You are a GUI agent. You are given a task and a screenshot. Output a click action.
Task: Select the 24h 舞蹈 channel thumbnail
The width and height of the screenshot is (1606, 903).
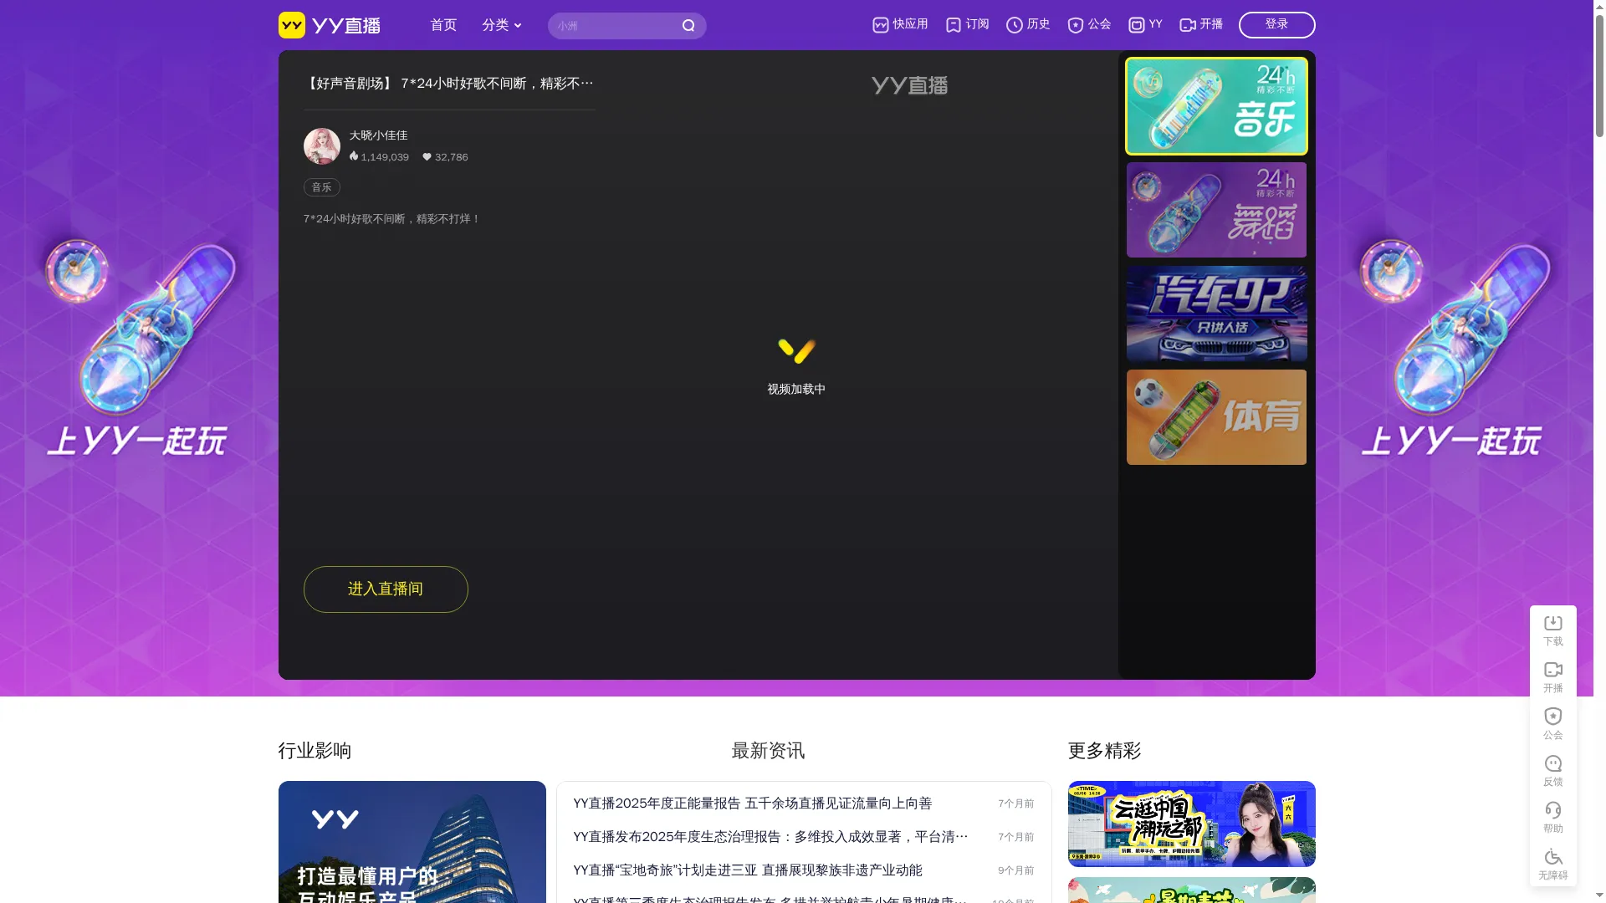pos(1216,210)
